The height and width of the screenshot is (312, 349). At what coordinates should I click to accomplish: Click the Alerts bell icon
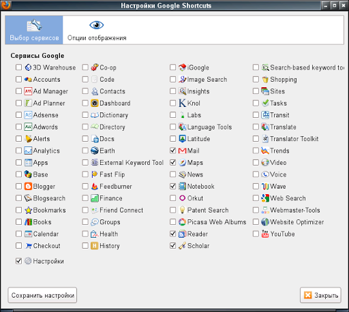pos(28,139)
